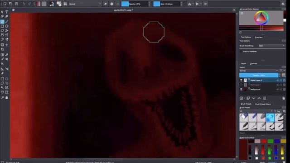Expand the add layer type arrow
This screenshot has width=290, height=163.
(244, 98)
